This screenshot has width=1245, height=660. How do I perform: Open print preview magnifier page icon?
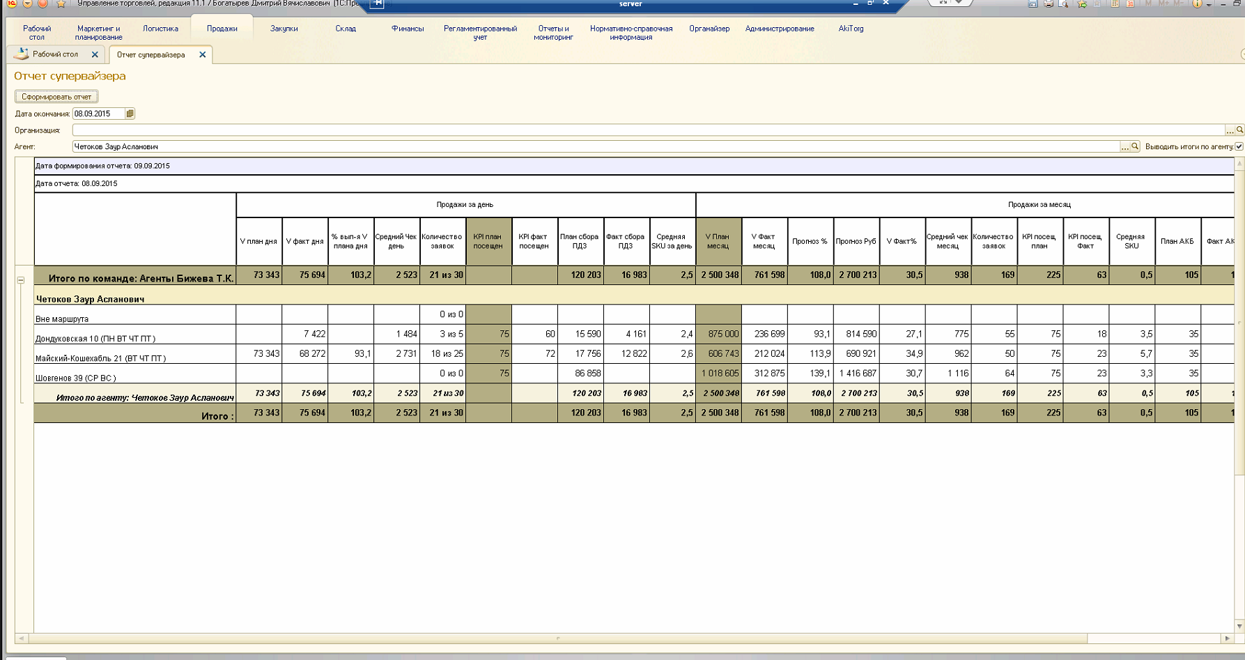[x=1064, y=4]
